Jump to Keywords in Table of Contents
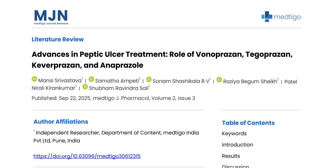Image resolution: width=333 pixels, height=168 pixels. point(234,133)
